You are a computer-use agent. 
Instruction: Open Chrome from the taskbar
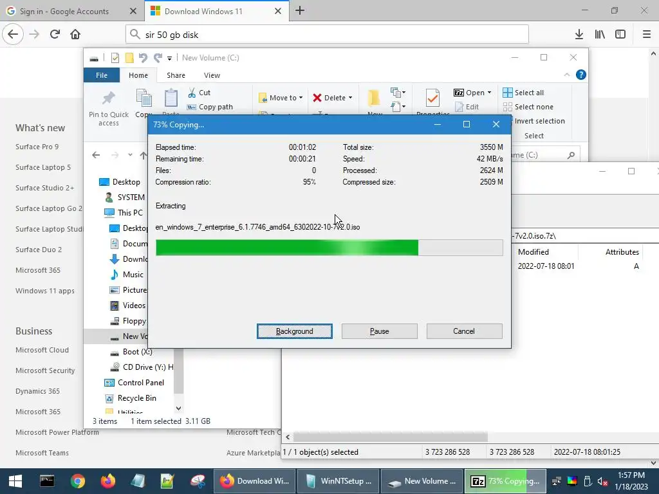tap(78, 481)
